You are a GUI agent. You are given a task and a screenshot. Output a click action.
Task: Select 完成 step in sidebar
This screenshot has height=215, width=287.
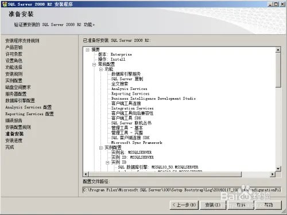(x=10, y=147)
